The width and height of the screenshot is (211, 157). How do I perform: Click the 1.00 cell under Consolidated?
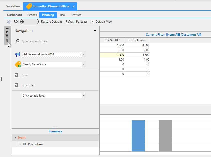tap(137, 60)
